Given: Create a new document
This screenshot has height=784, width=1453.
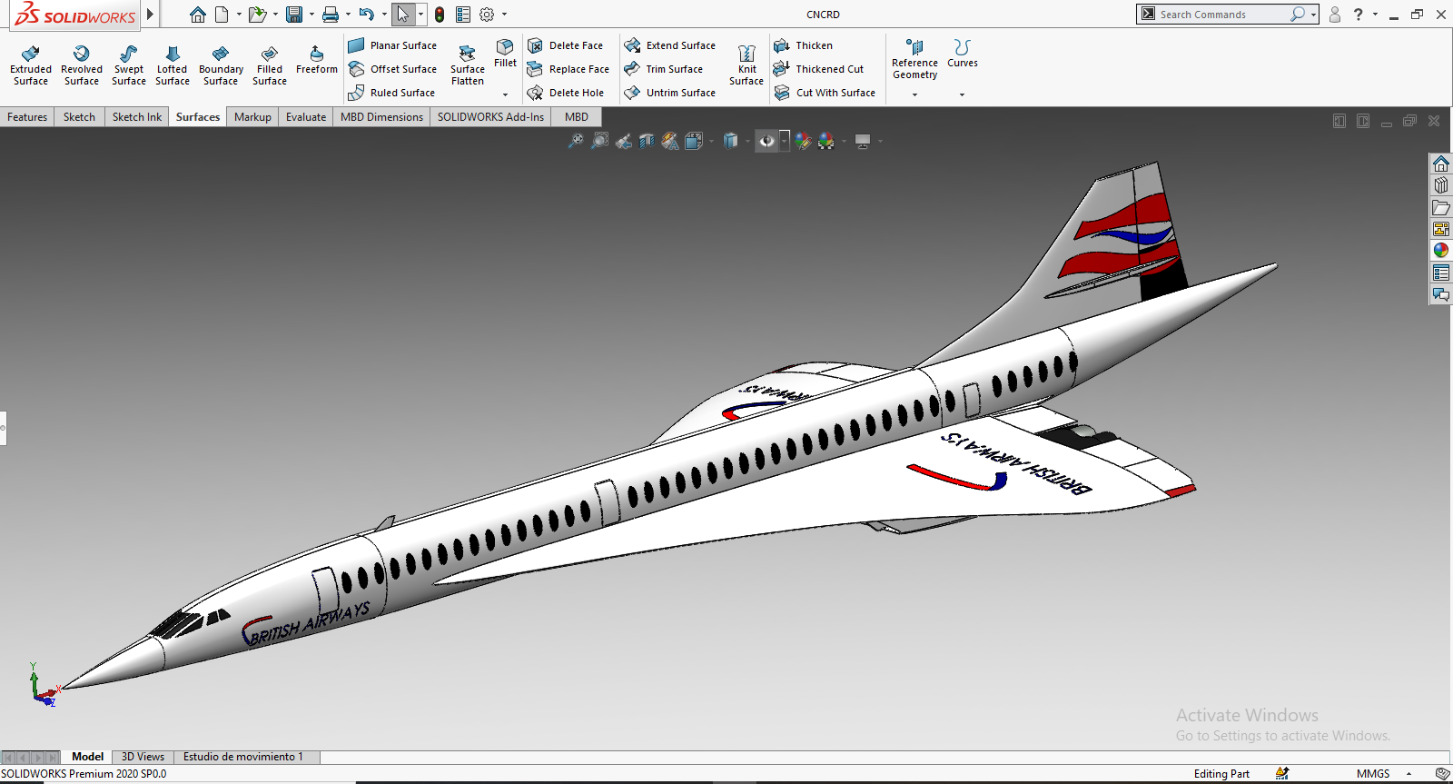Looking at the screenshot, I should tap(222, 15).
